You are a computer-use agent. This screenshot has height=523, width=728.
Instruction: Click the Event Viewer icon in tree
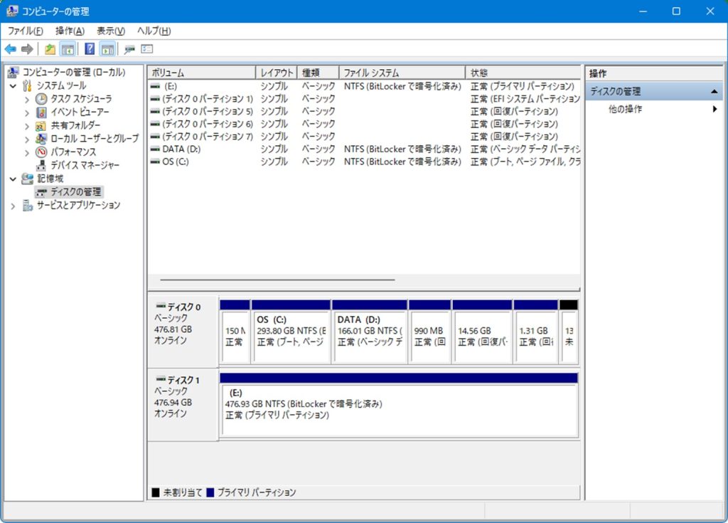click(41, 112)
